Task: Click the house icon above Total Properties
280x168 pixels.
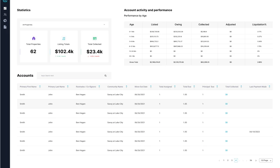Action: click(34, 38)
